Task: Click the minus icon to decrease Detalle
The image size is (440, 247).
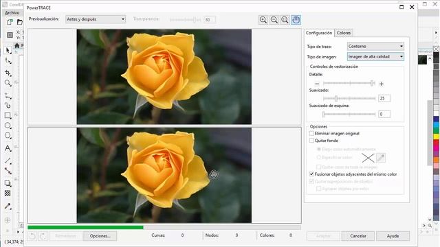Action: [317, 84]
